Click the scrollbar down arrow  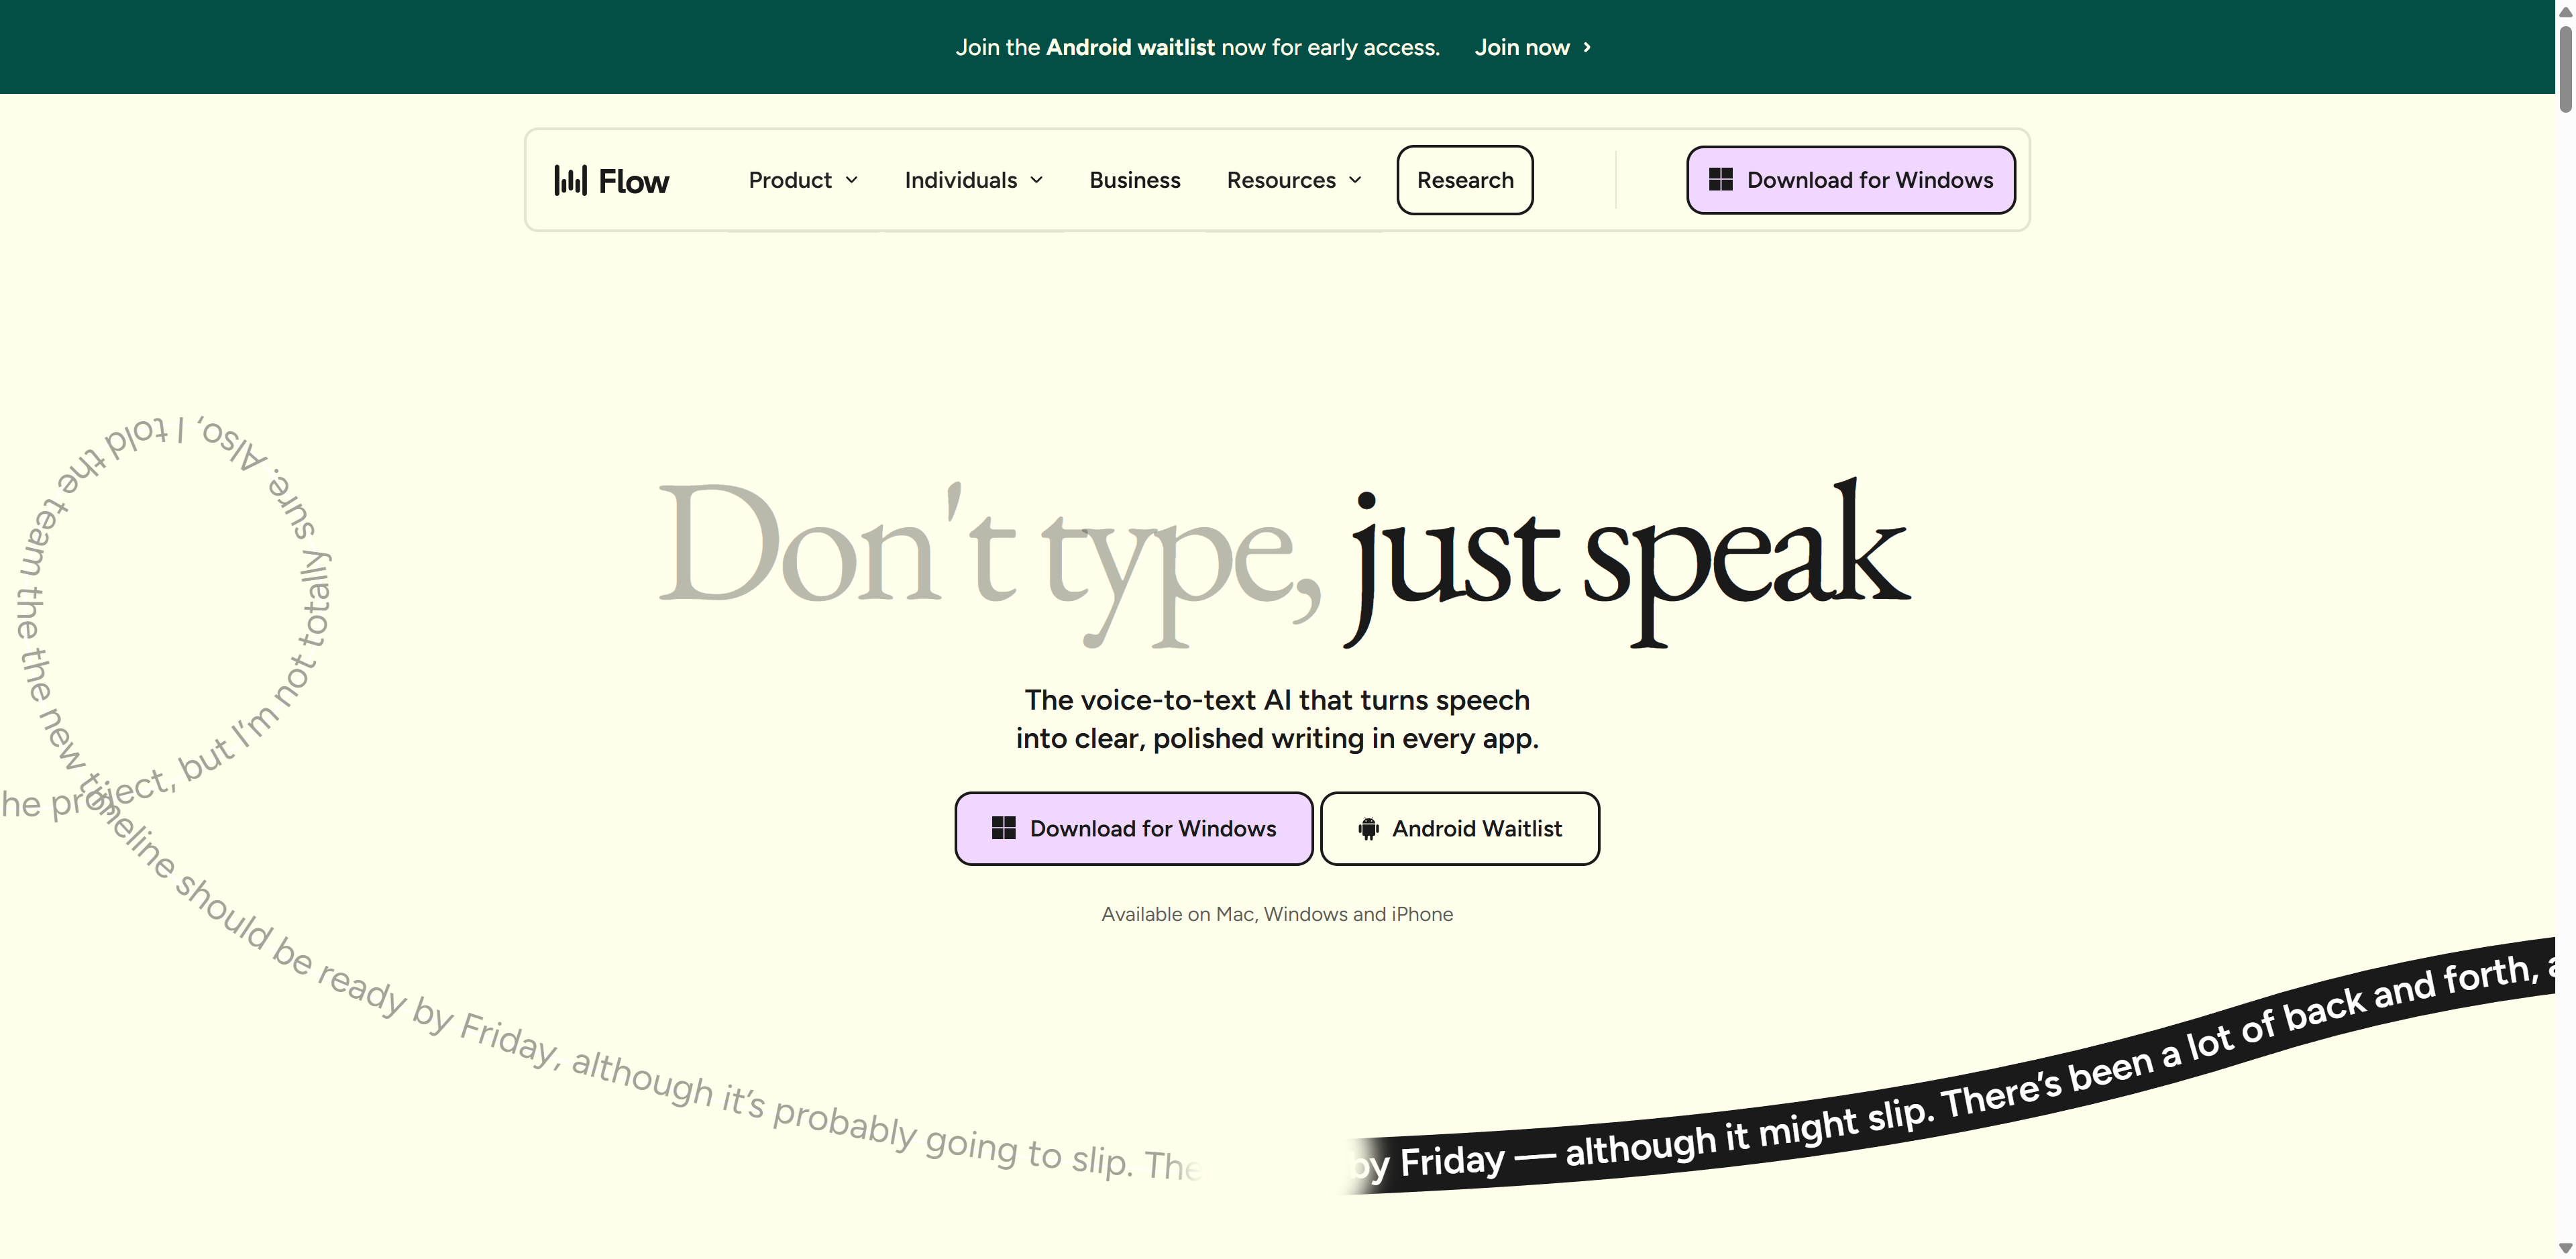point(2565,1248)
